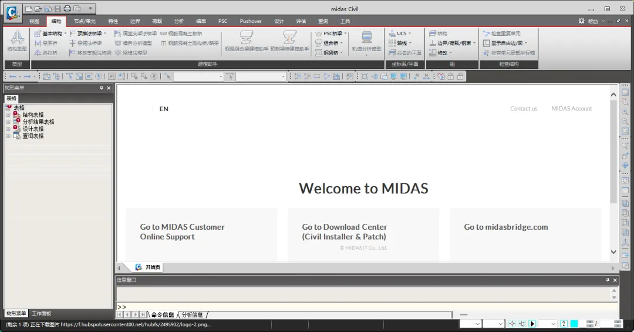Click the EN language link

point(164,109)
